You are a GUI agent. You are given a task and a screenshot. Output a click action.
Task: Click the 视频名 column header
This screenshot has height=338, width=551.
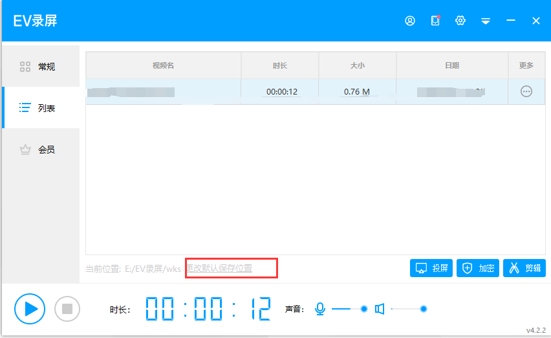164,65
